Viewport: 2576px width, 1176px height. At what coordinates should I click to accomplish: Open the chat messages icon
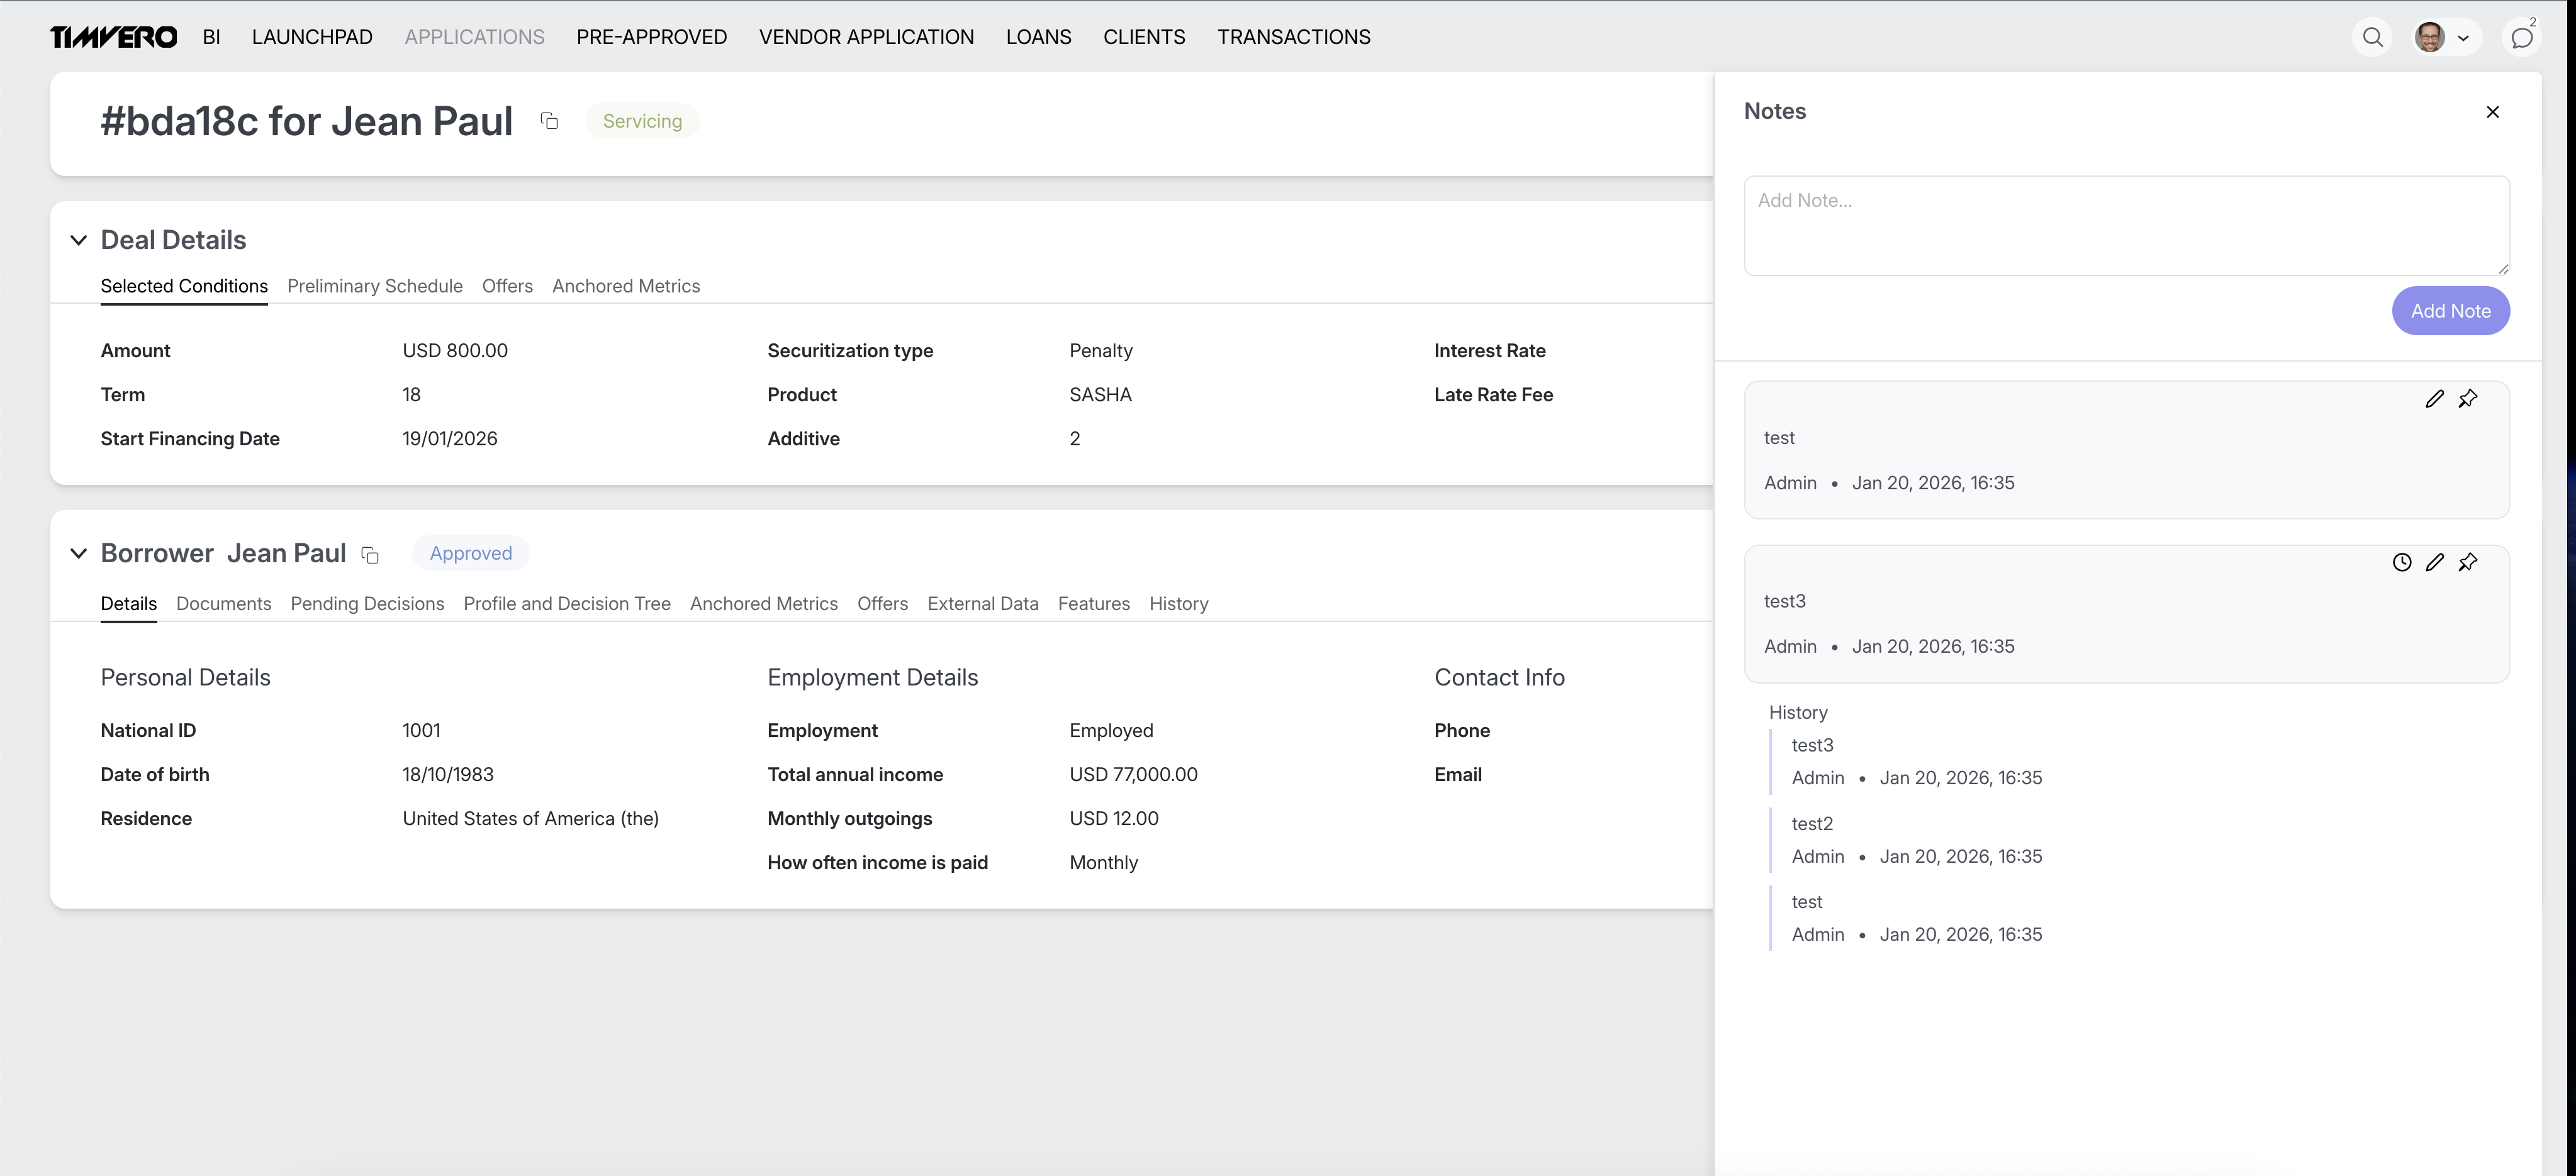pyautogui.click(x=2521, y=38)
